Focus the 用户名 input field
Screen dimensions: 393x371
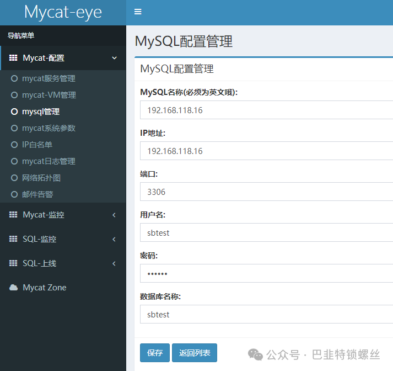[266, 232]
